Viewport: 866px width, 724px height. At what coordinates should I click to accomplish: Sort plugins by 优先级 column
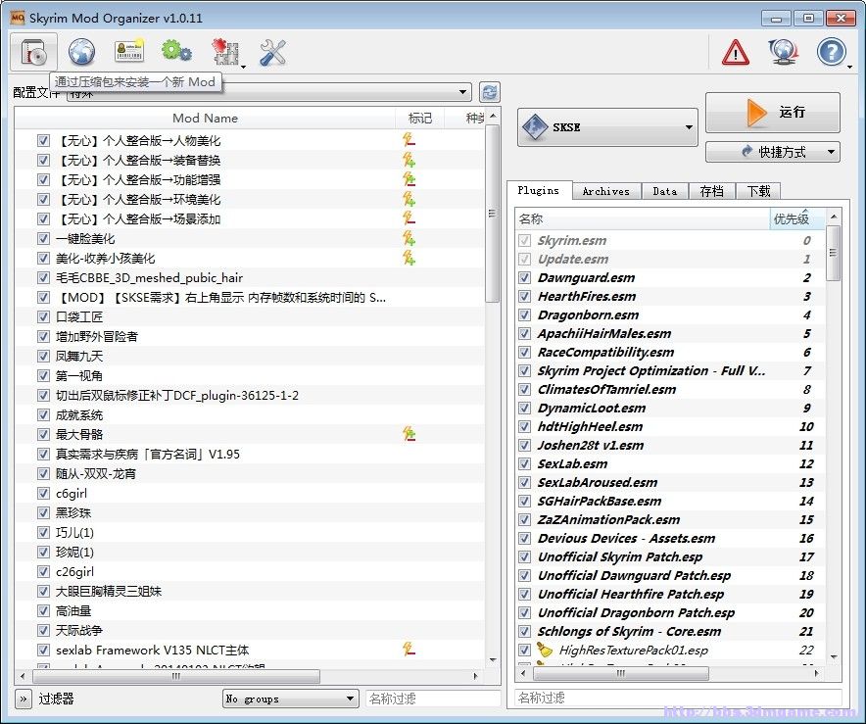(797, 218)
